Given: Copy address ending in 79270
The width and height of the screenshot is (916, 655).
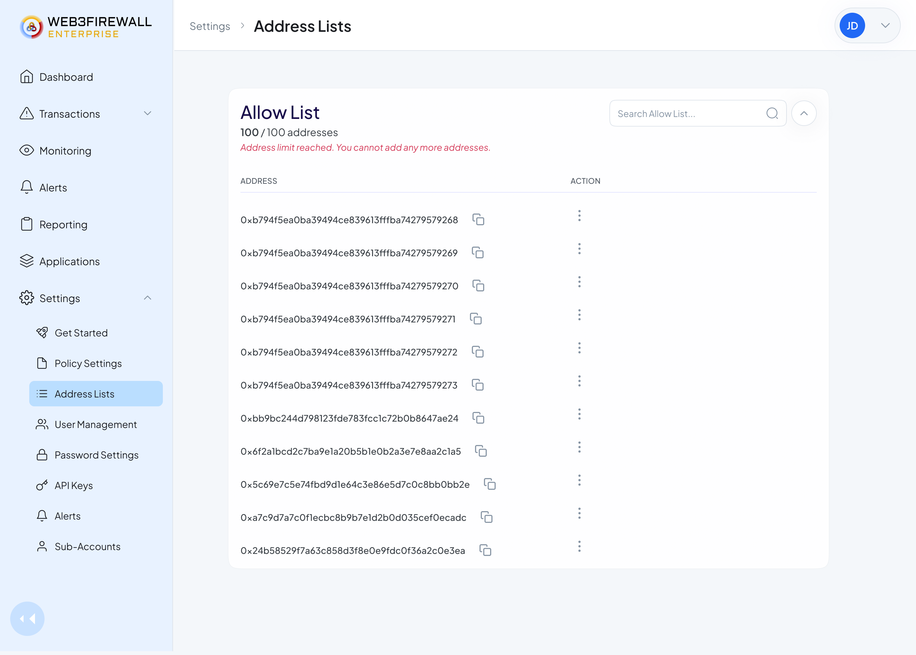Looking at the screenshot, I should click(x=478, y=286).
